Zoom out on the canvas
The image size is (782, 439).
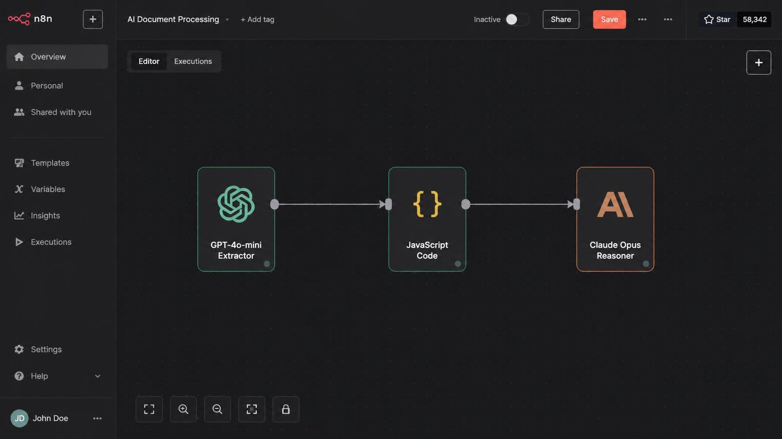click(217, 409)
